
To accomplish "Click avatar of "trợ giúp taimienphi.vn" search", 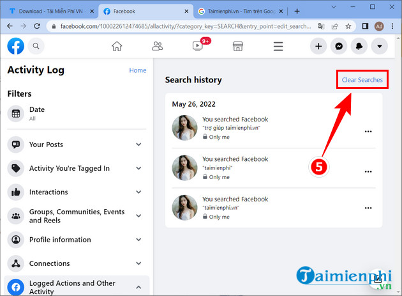I will 184,128.
